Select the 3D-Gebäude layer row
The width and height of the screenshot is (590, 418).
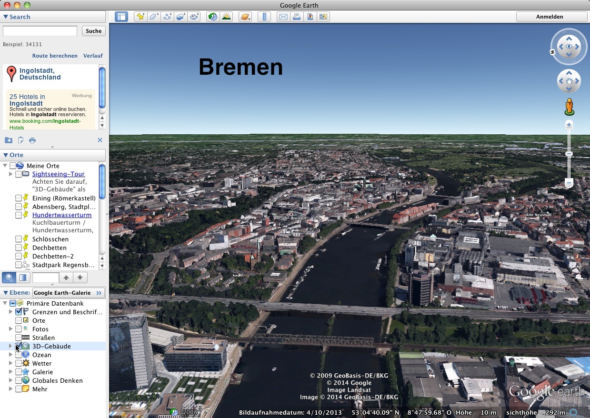coord(53,346)
